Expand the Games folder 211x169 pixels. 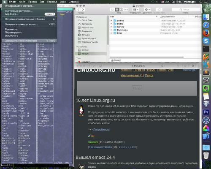click(111, 27)
